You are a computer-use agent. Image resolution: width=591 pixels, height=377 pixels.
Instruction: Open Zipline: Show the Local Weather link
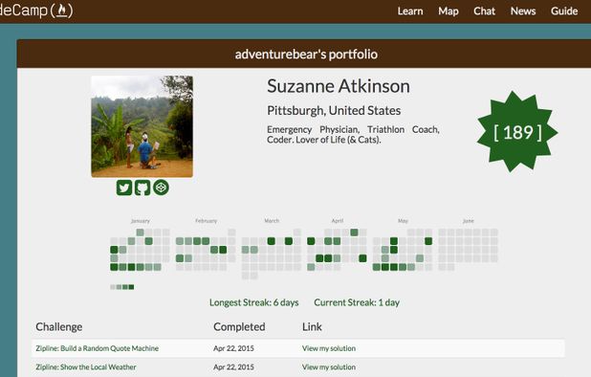86,366
